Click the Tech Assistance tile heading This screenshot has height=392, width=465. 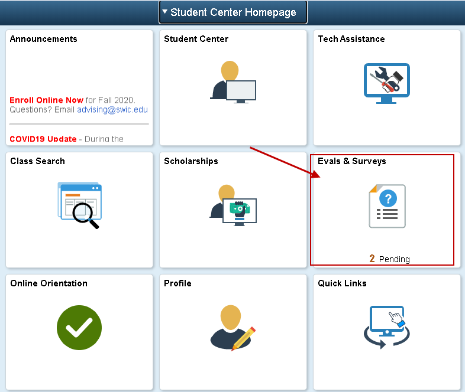point(351,39)
